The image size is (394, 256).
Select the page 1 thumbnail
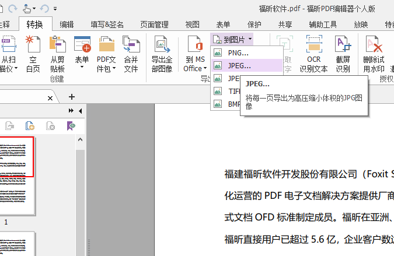point(17,176)
